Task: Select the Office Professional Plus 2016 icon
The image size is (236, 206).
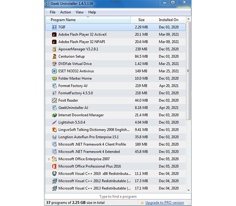Action: 54,166
